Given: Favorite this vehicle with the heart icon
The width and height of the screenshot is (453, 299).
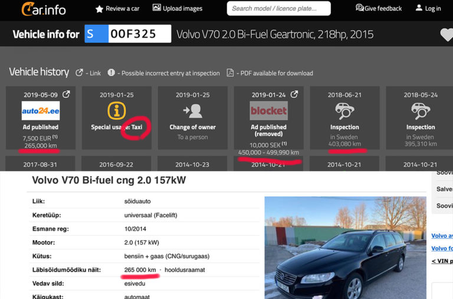Looking at the screenshot, I should [447, 35].
